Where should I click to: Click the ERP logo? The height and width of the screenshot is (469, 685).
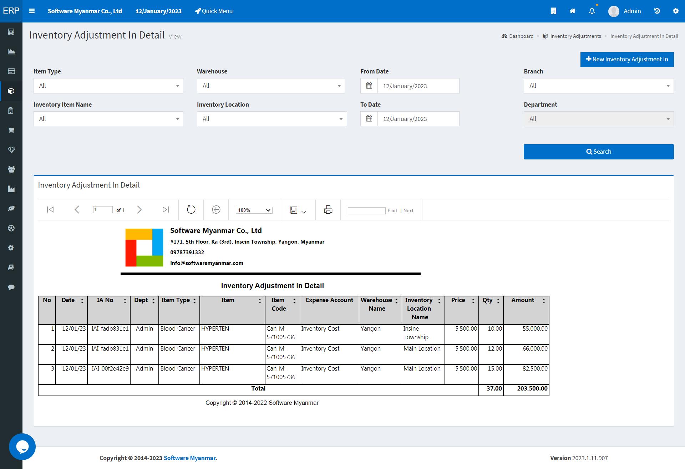(x=11, y=11)
